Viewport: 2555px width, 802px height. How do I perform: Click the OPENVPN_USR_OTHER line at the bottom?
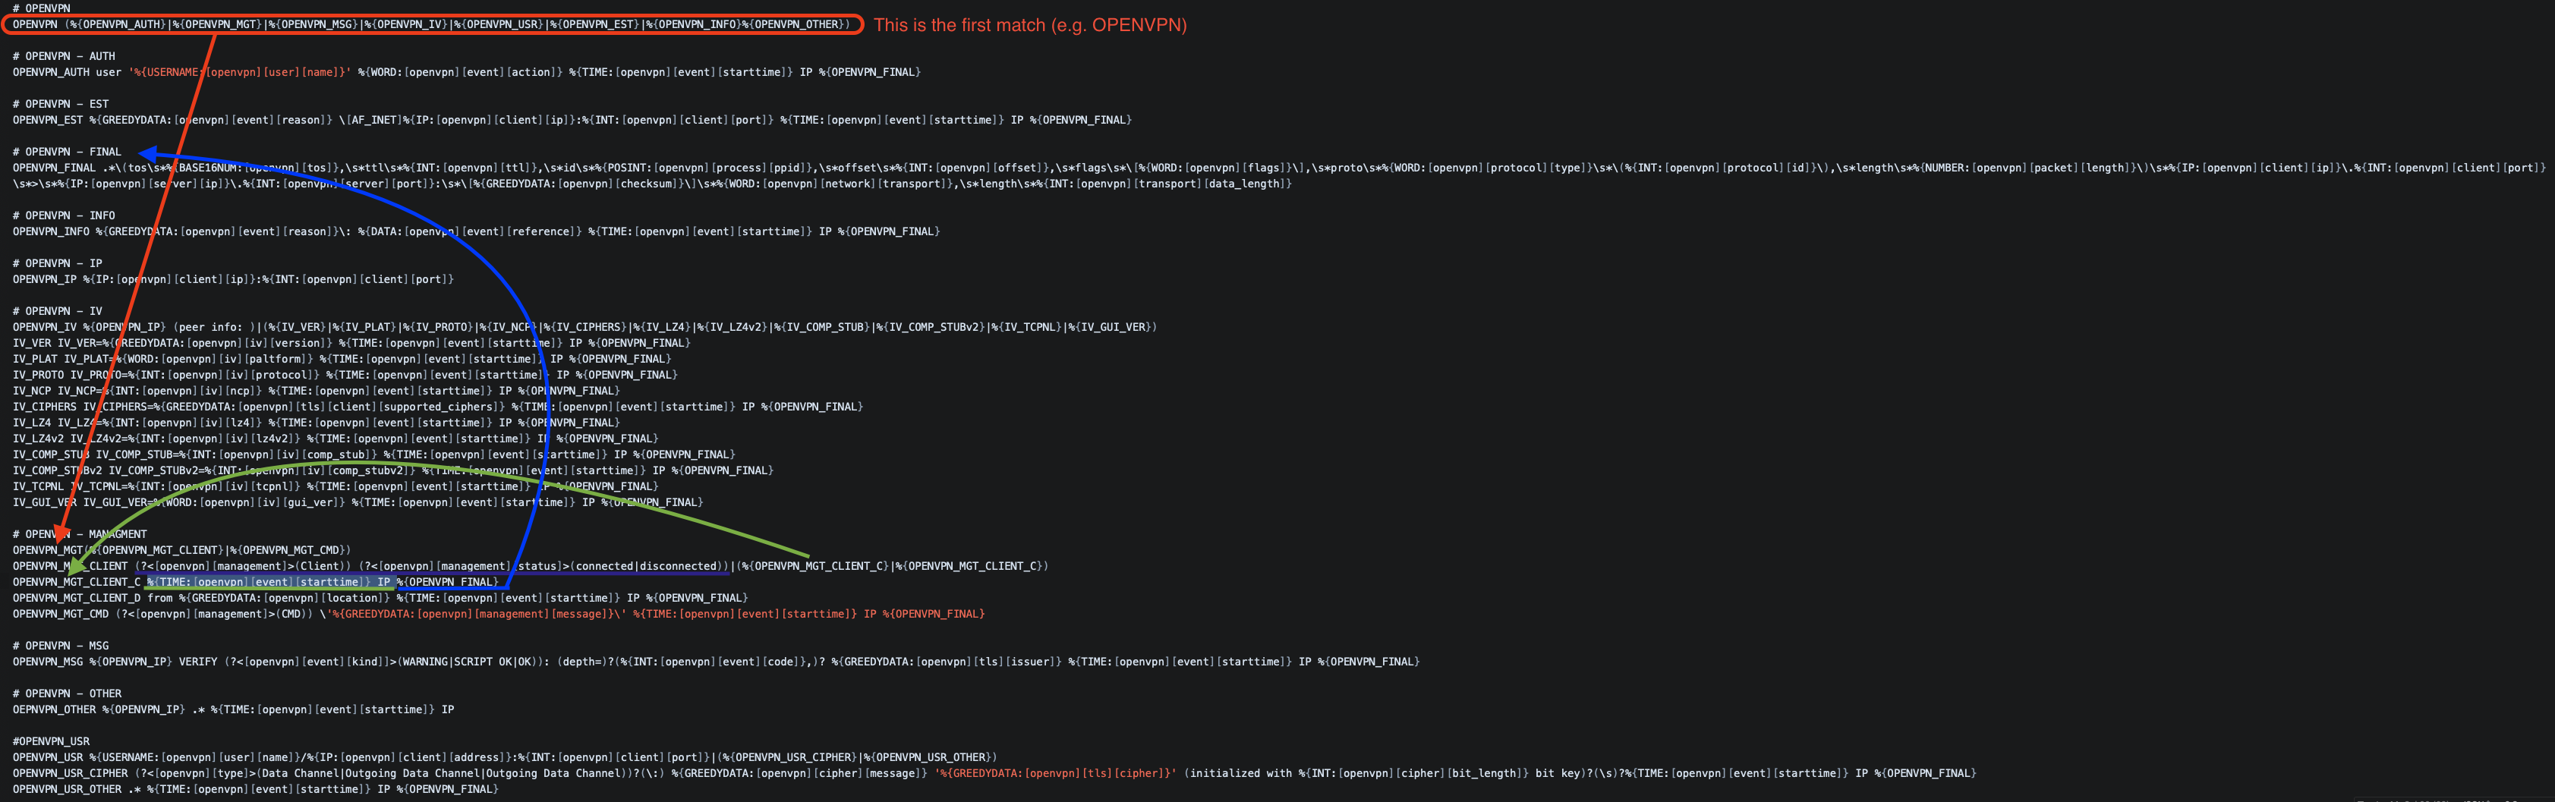(255, 789)
